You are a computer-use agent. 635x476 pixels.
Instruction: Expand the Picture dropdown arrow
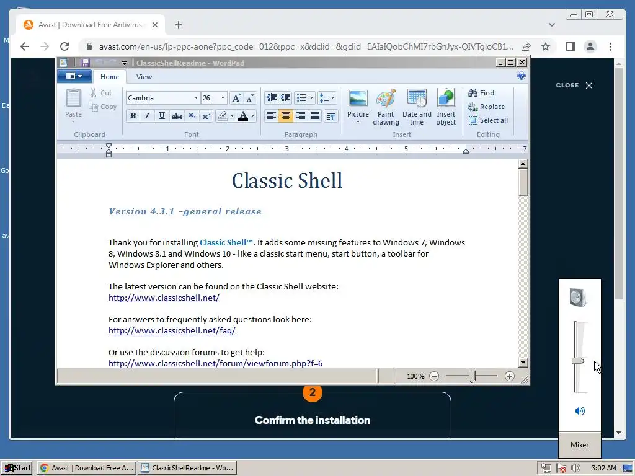coord(358,122)
